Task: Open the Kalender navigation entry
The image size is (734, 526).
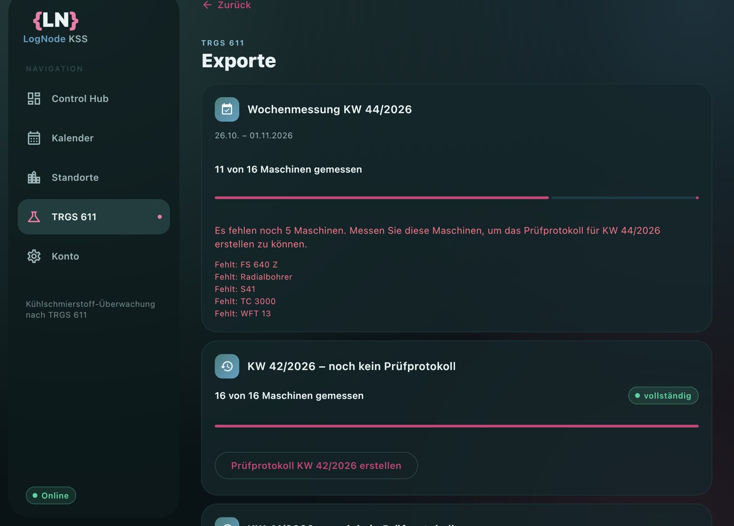Action: pyautogui.click(x=94, y=138)
